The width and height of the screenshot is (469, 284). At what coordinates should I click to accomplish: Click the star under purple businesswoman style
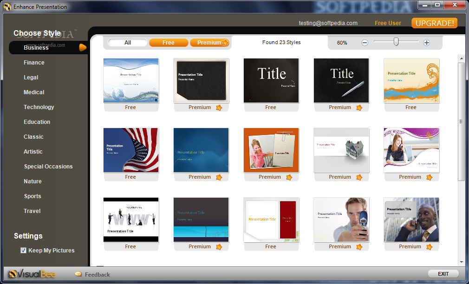429,177
